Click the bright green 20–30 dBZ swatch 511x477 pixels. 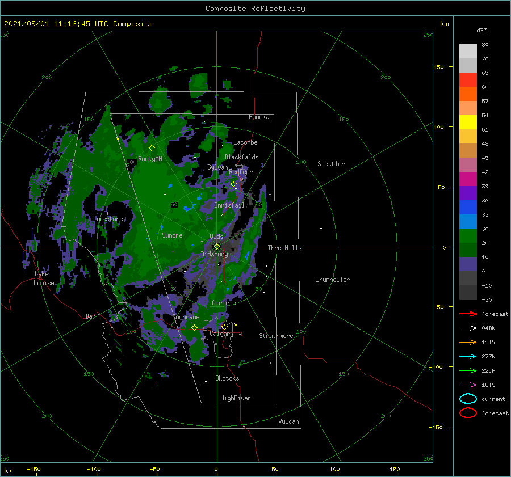(x=468, y=236)
